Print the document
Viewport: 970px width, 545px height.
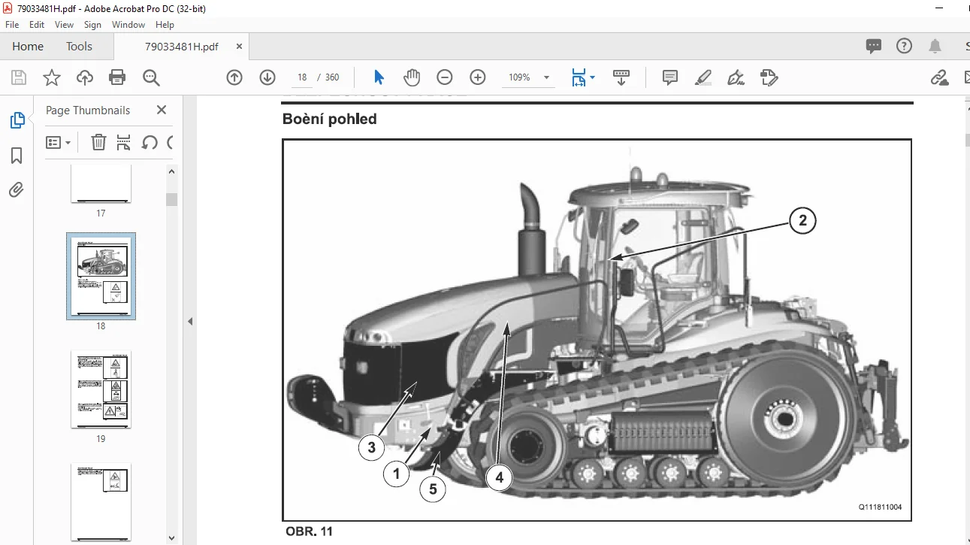click(117, 77)
